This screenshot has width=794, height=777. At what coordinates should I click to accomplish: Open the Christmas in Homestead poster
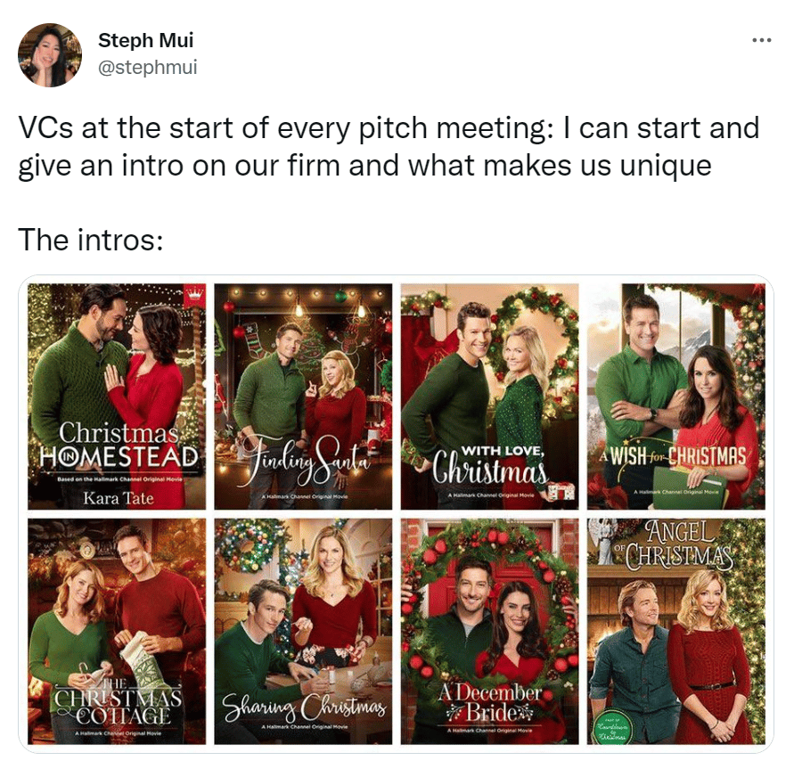(117, 397)
